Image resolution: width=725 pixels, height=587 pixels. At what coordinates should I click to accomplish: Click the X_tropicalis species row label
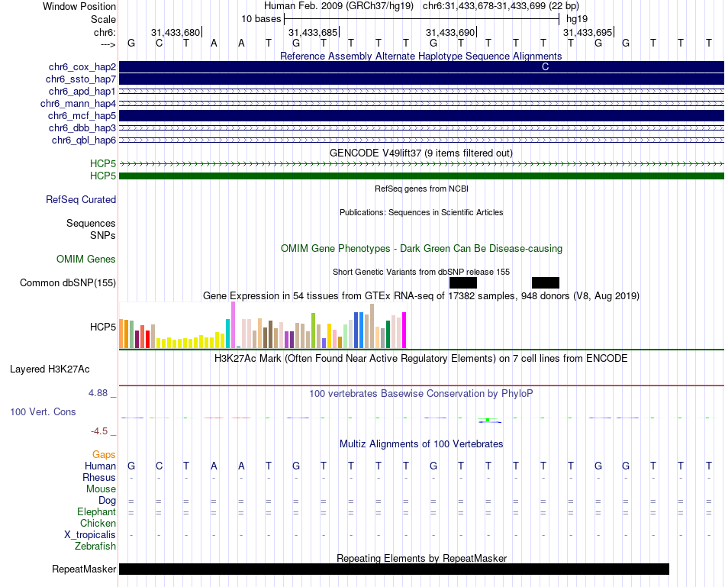tap(90, 535)
